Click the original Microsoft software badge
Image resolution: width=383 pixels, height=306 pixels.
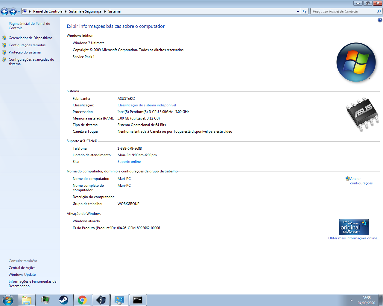(x=354, y=227)
